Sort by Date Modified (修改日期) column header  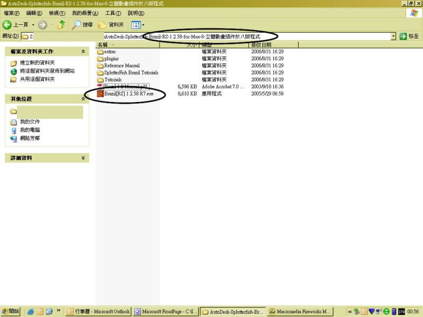coord(273,45)
